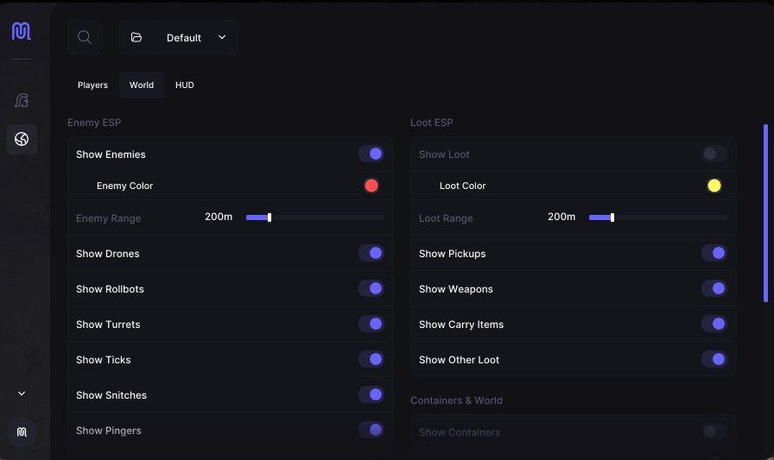The height and width of the screenshot is (460, 774).
Task: Select the World tab
Action: tap(142, 85)
